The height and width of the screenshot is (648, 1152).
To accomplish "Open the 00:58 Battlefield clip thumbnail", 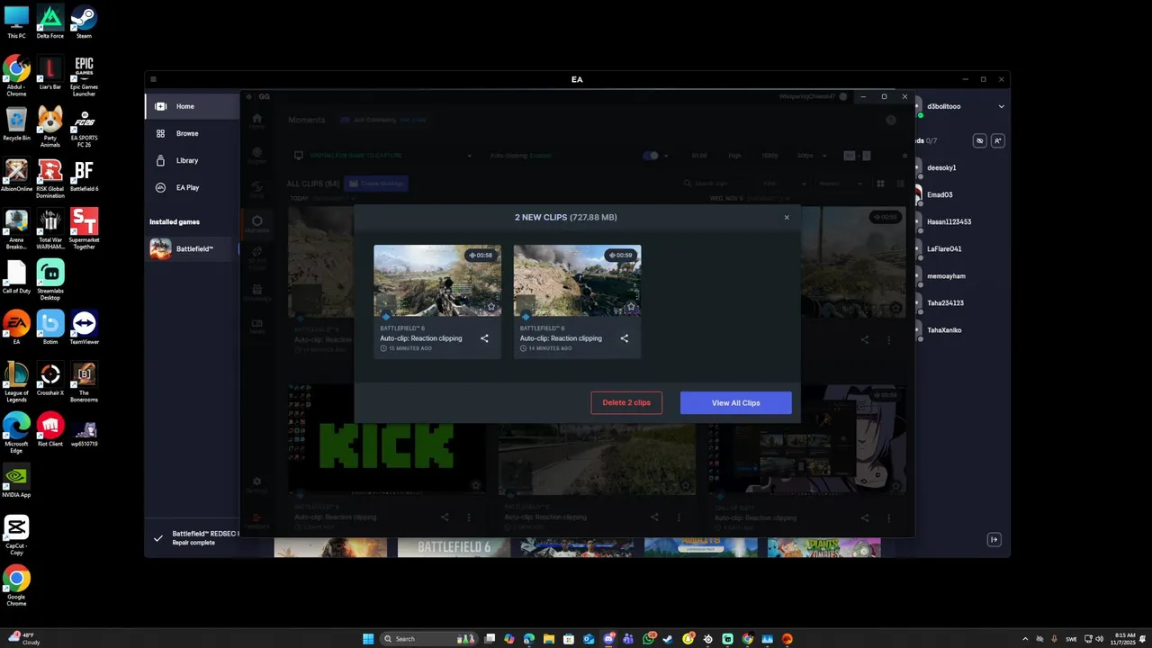I will coord(437,280).
